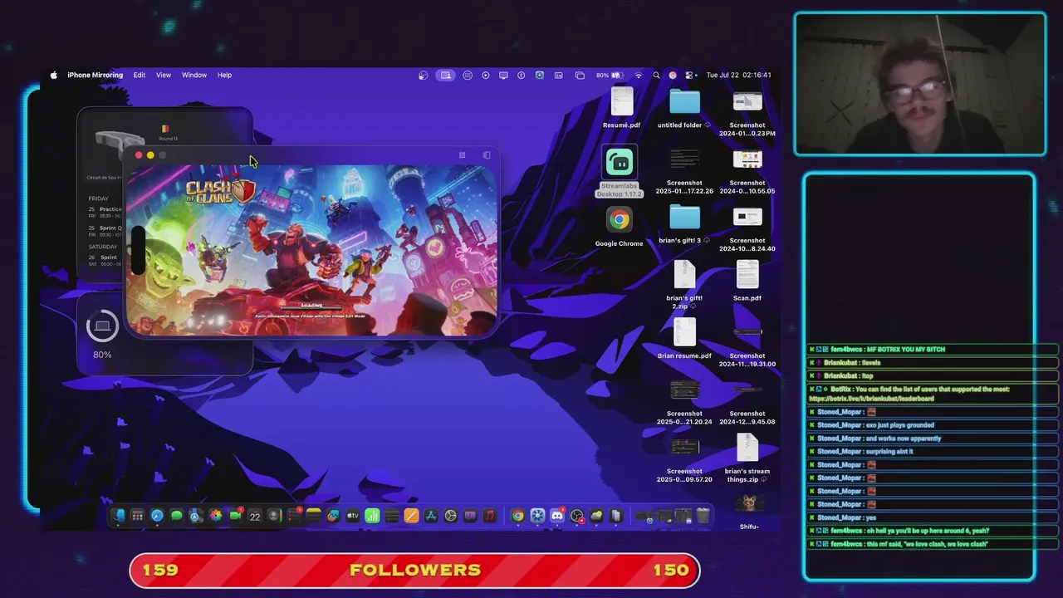Open Finder in the Dock
This screenshot has height=598, width=1063.
click(119, 516)
